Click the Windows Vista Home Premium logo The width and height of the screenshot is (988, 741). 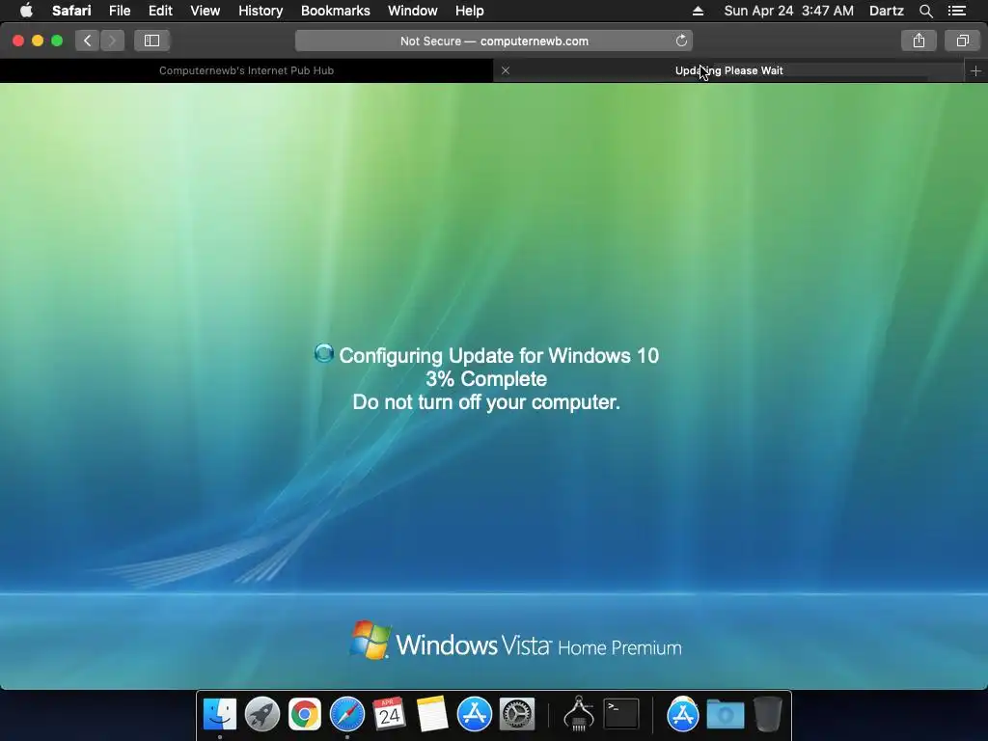coord(515,641)
